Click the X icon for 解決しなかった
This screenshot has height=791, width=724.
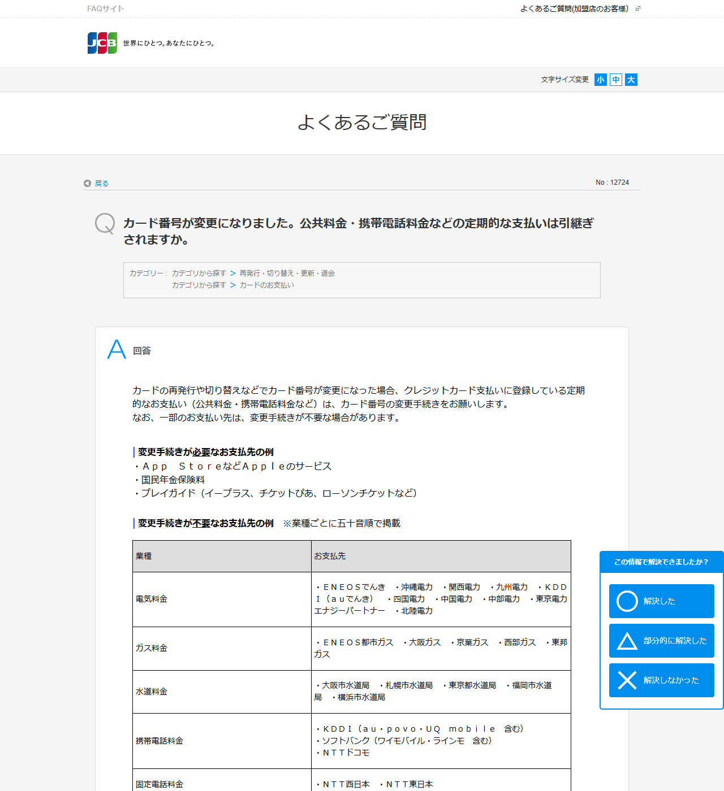[x=627, y=680]
